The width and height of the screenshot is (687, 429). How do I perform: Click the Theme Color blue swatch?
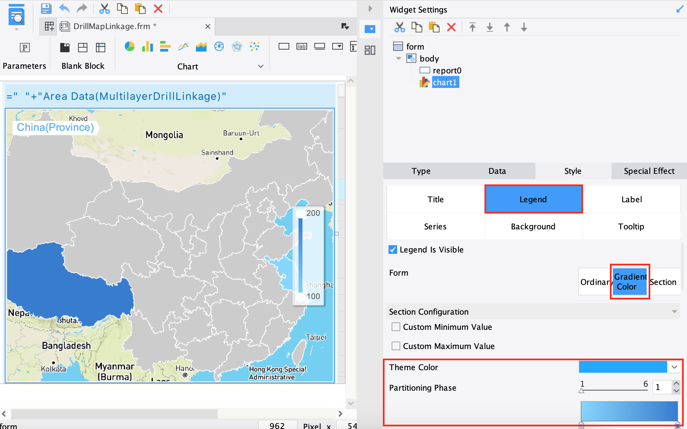623,367
